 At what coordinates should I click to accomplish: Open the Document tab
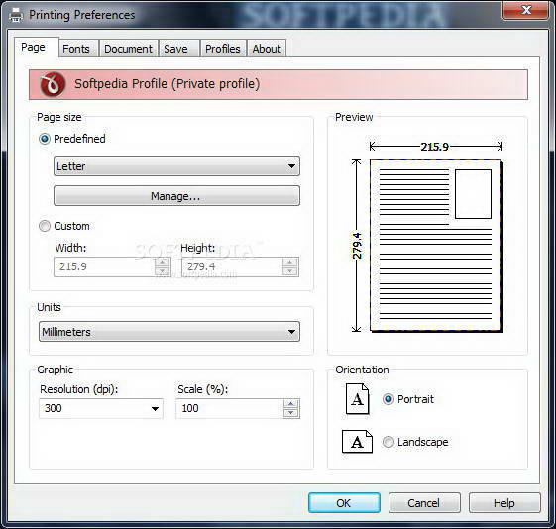[x=128, y=49]
